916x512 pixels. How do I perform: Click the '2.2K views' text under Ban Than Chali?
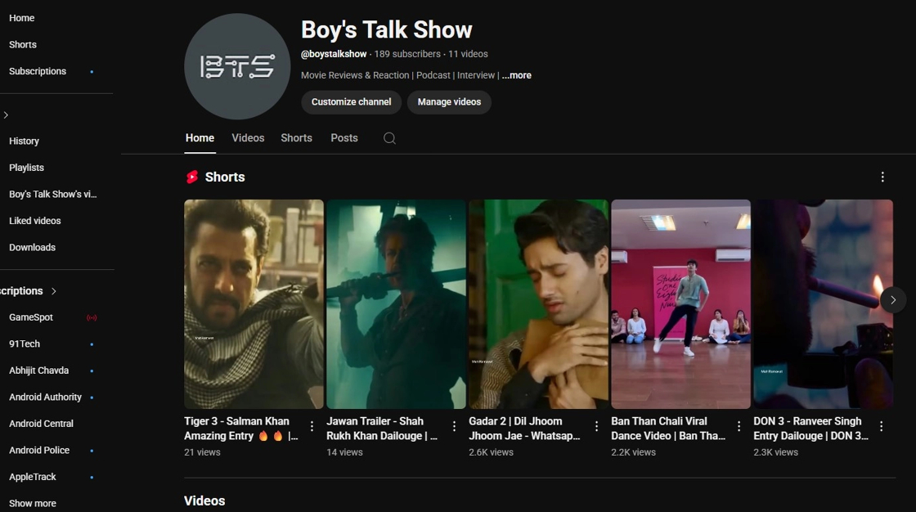(x=633, y=452)
